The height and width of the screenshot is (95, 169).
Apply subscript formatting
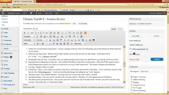click(76, 40)
